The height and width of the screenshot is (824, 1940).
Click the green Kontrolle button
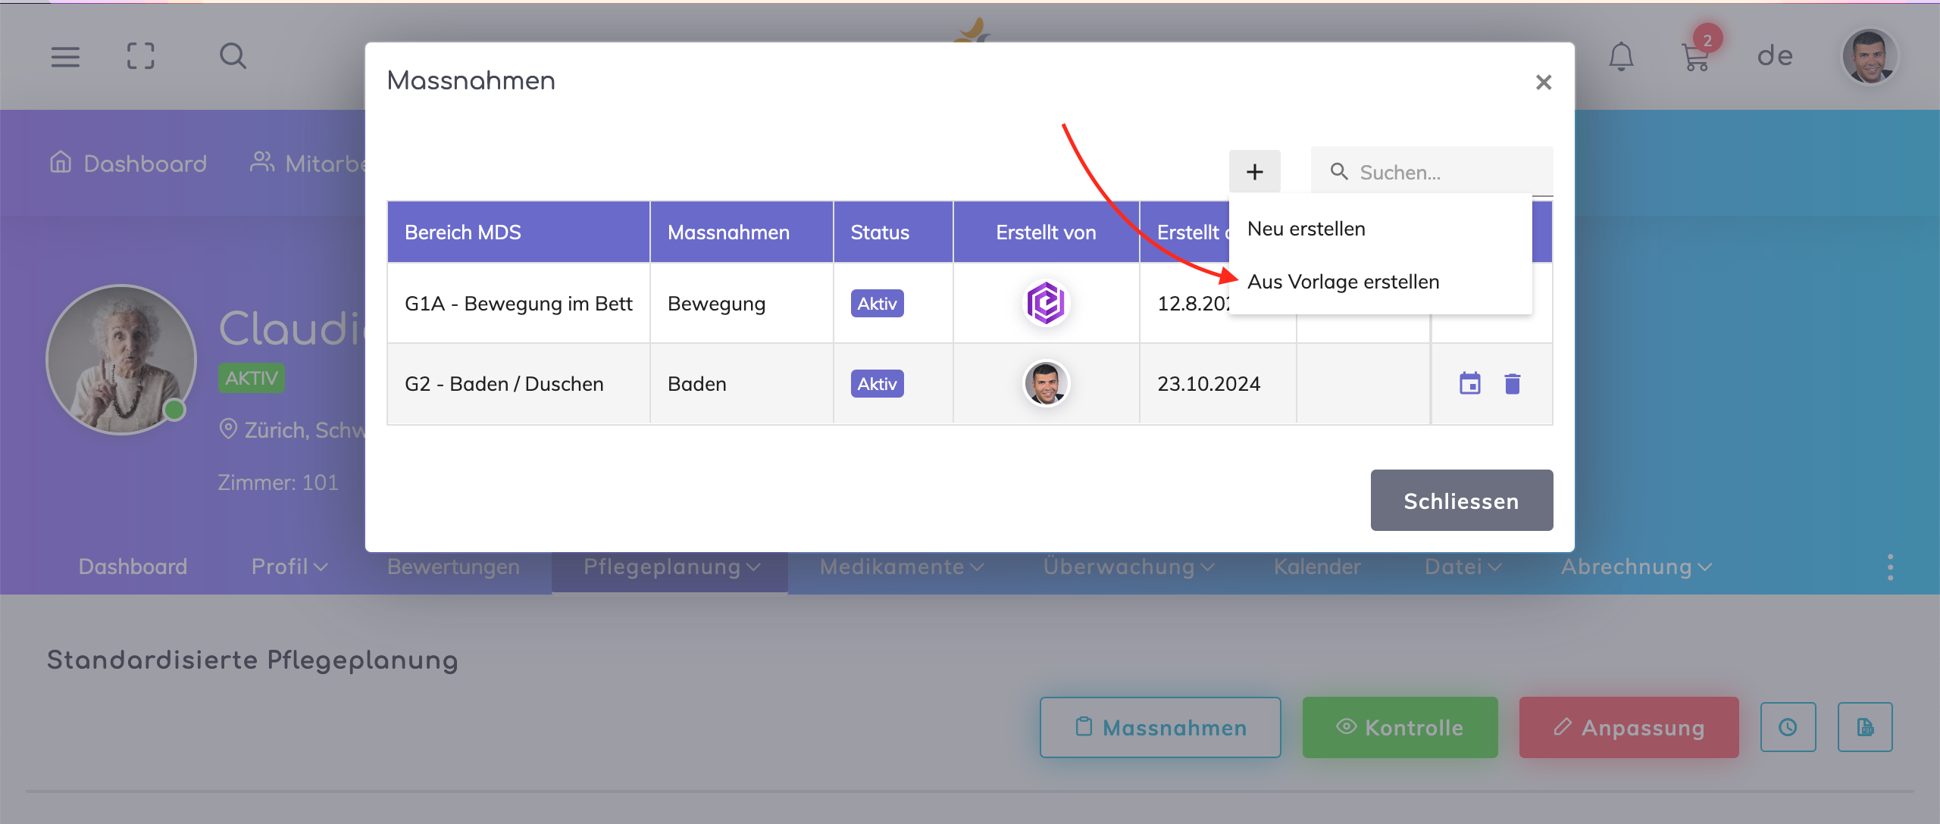1400,727
